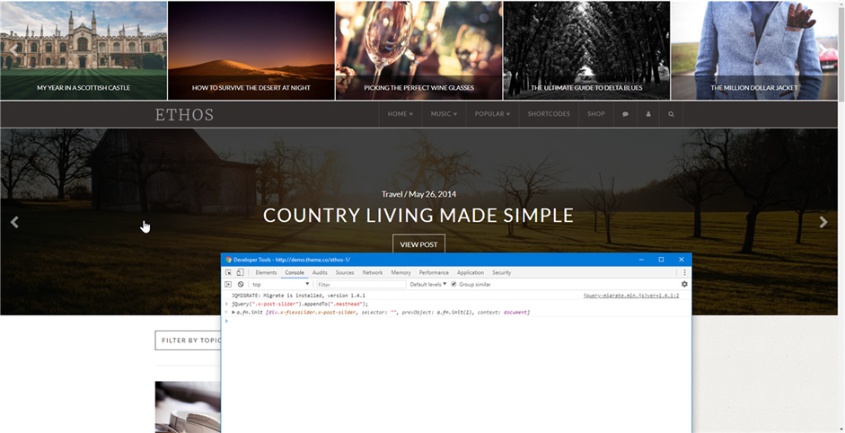The width and height of the screenshot is (845, 433).
Task: Open console settings with the gear icon
Action: coord(684,284)
